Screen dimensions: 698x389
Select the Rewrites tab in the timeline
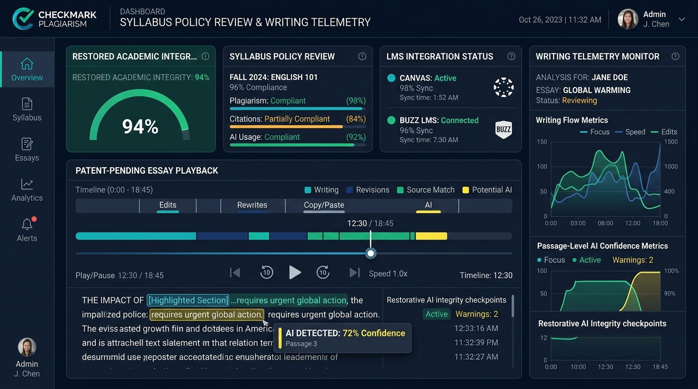[252, 206]
